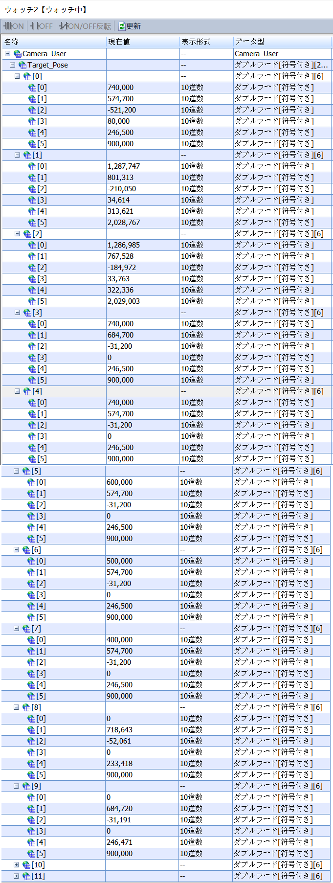Click the Camera_User data type cell
The width and height of the screenshot is (333, 883).
coord(283,54)
